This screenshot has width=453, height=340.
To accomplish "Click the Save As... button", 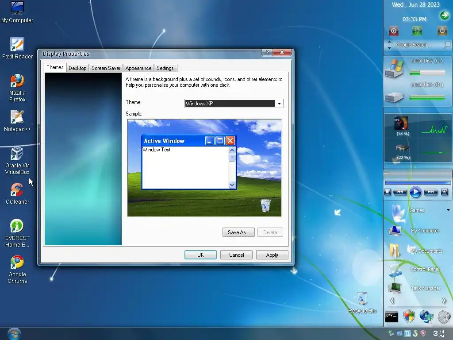I will click(x=238, y=232).
